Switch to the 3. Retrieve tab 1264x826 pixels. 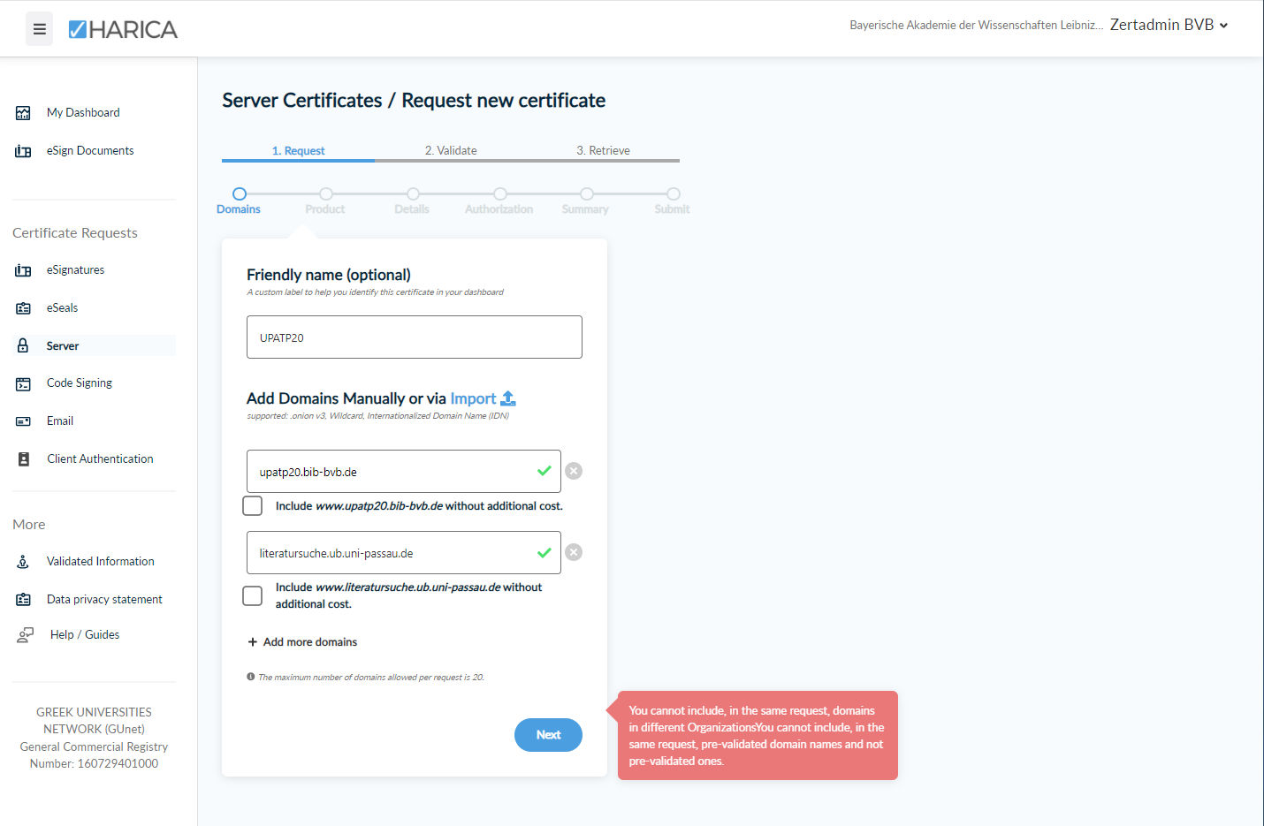point(603,150)
